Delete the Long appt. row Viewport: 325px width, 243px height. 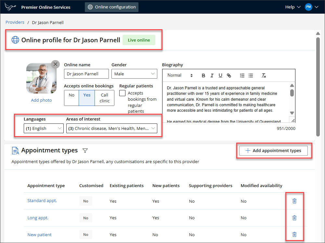294,218
